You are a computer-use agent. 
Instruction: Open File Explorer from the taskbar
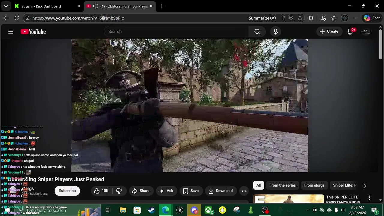[x=123, y=210]
